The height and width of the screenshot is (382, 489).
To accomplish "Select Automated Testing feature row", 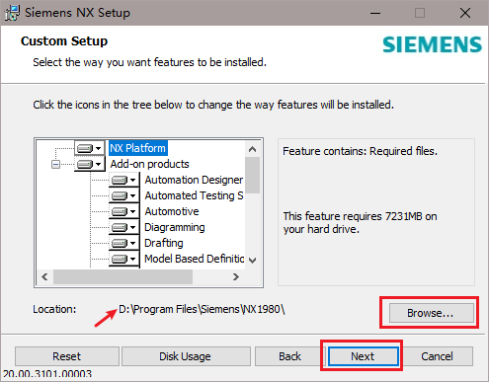I will 194,195.
